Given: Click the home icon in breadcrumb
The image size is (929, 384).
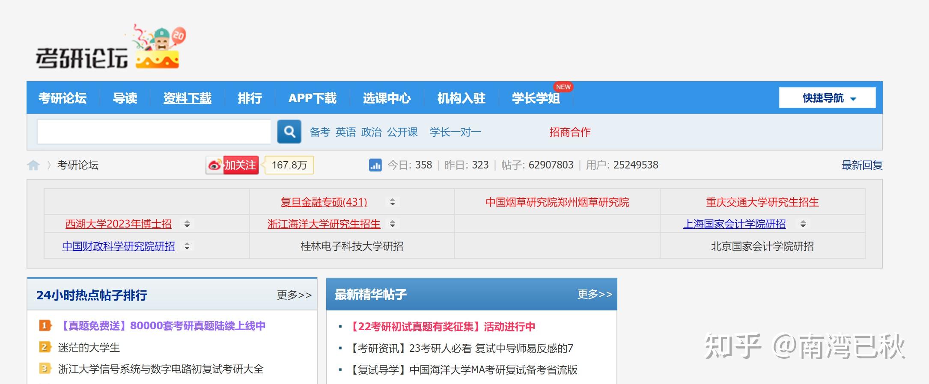Looking at the screenshot, I should (33, 165).
